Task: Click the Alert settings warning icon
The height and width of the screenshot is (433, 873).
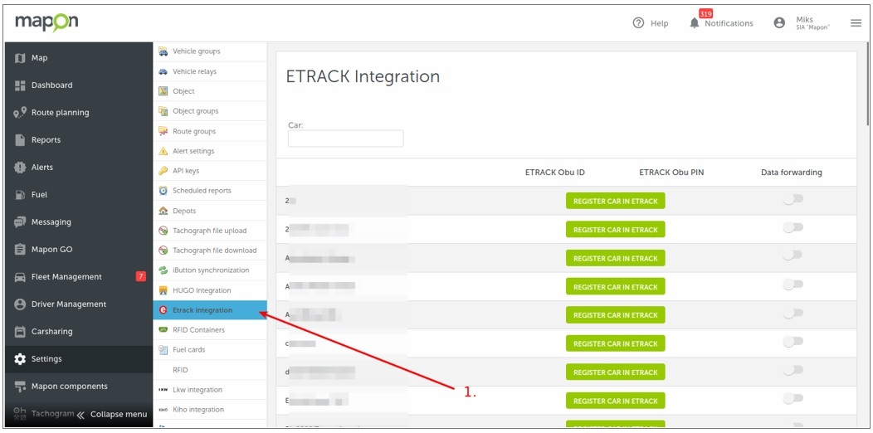Action: 163,151
